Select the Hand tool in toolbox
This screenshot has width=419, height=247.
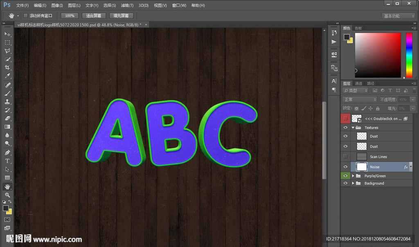click(x=7, y=186)
